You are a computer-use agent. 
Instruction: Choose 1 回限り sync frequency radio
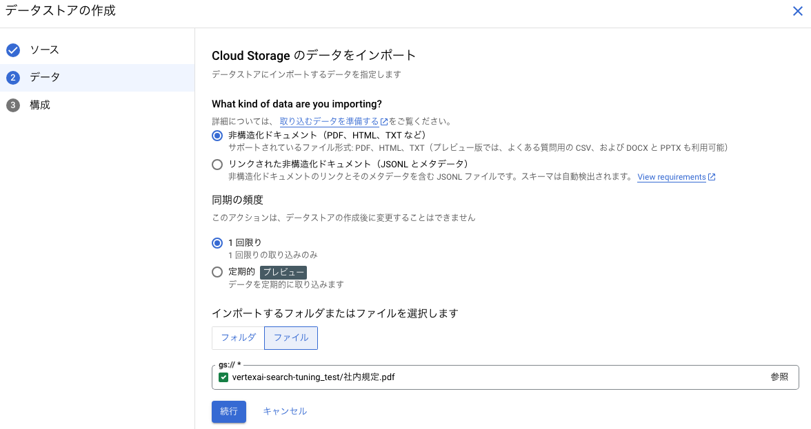click(x=217, y=243)
